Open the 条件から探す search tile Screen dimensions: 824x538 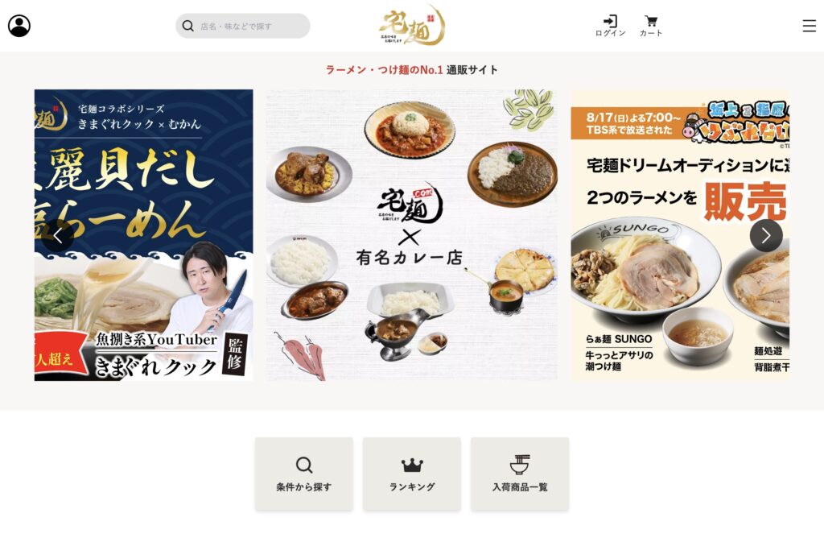click(x=303, y=474)
